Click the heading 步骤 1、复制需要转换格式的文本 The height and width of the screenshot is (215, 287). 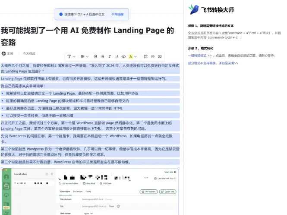coord(211,26)
